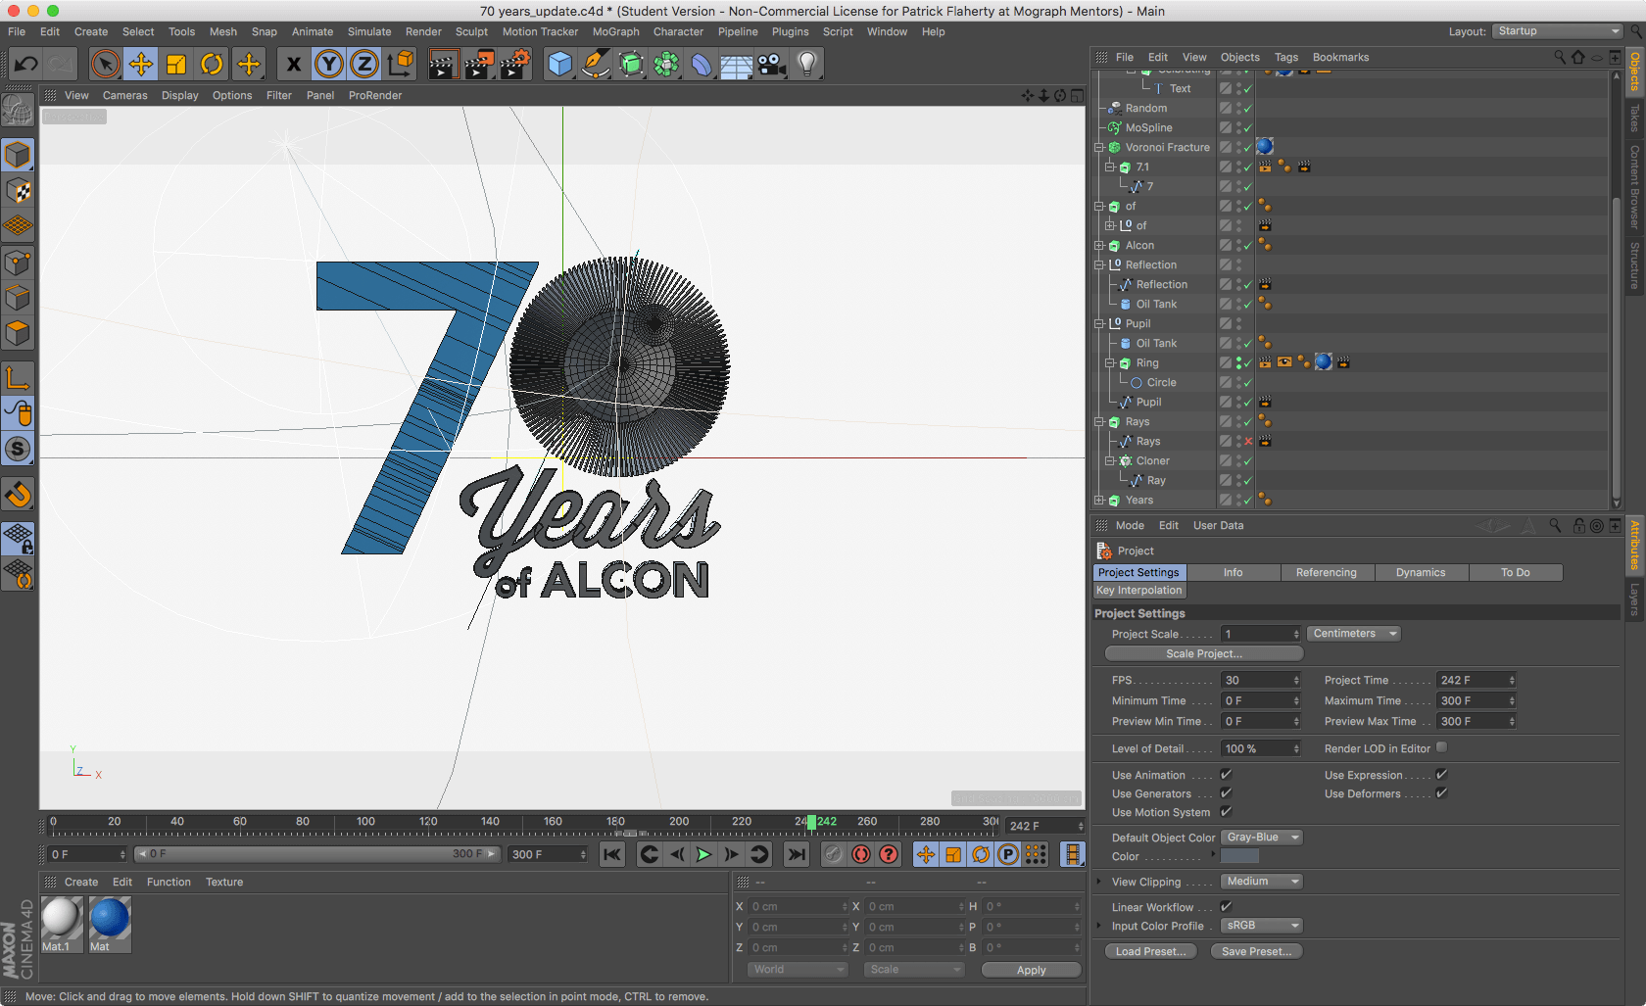
Task: Open viewport Cameras menu
Action: pos(124,95)
